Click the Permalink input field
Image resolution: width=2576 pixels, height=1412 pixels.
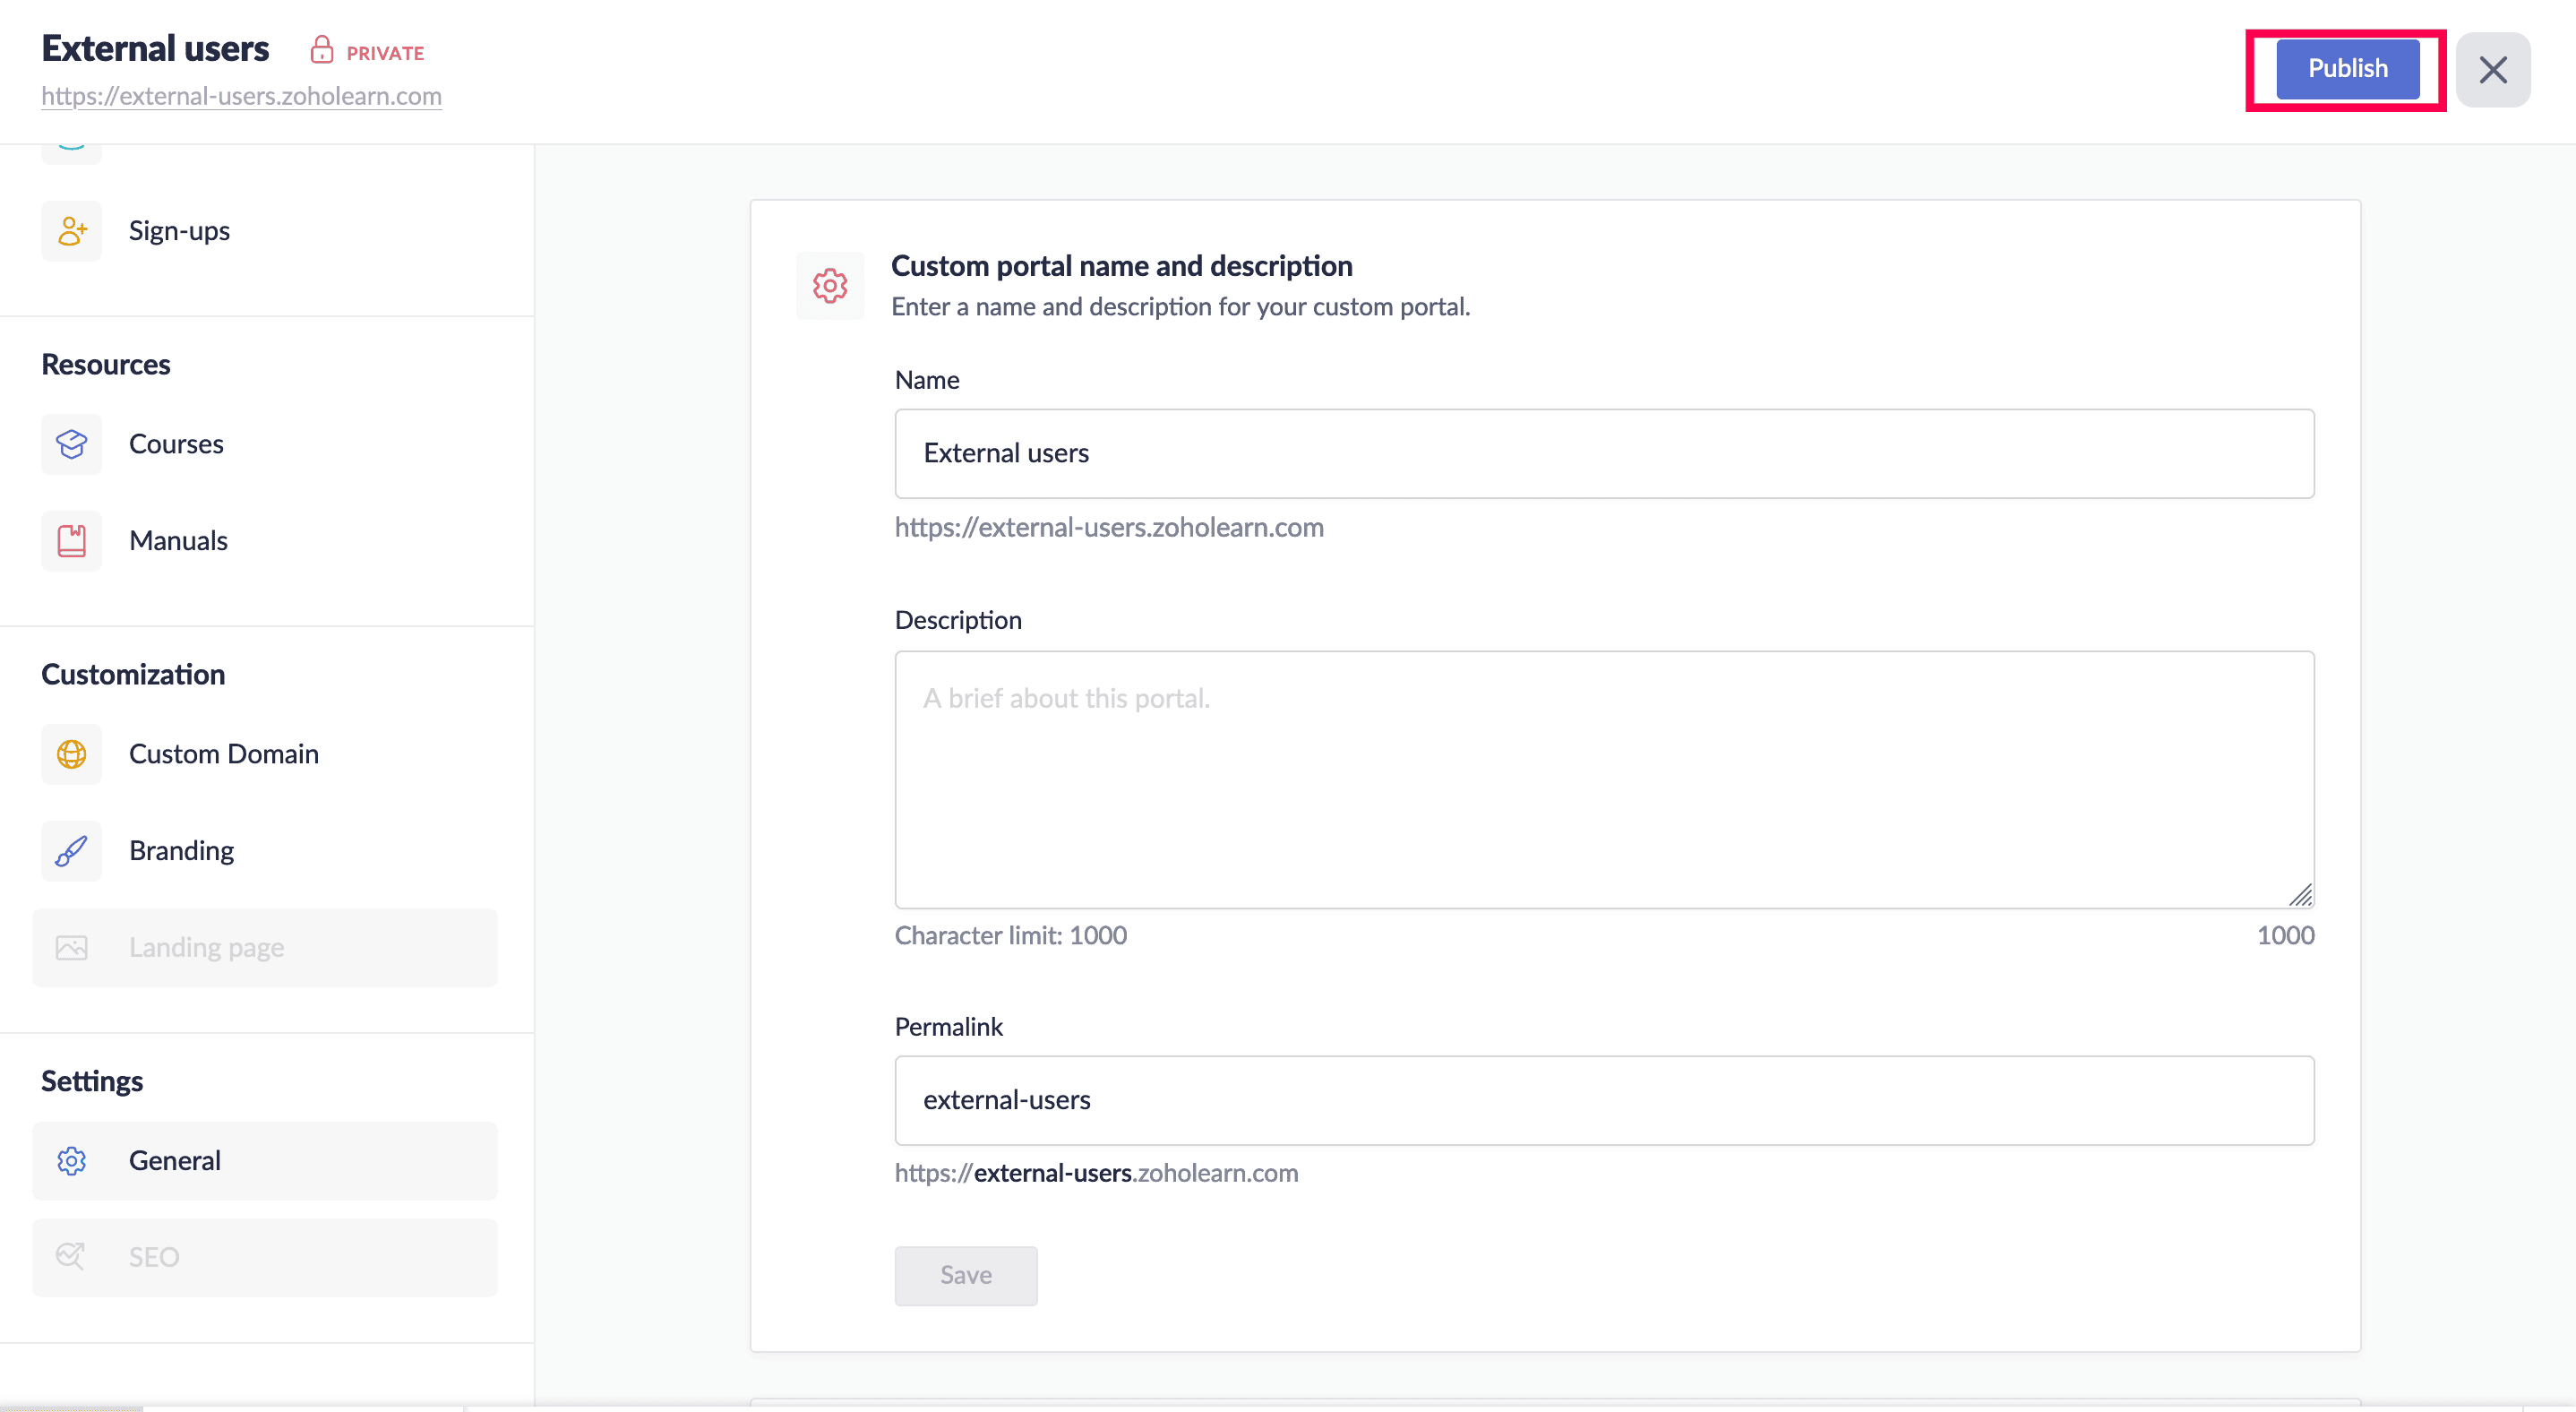(x=1603, y=1100)
